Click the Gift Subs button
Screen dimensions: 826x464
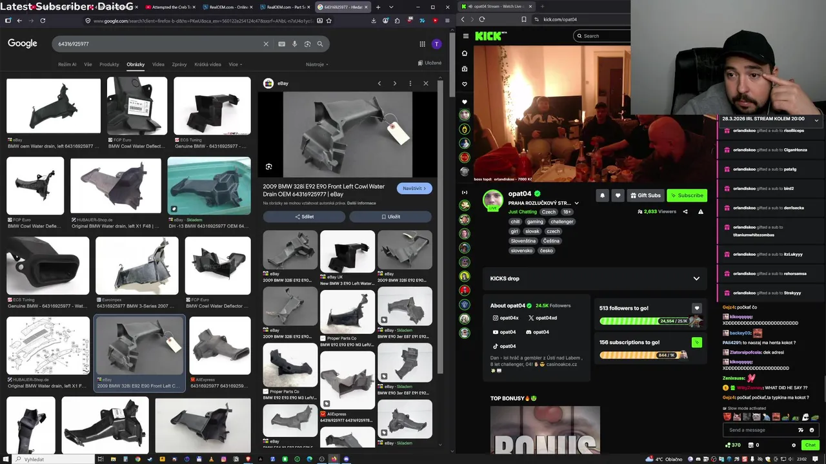coord(645,195)
